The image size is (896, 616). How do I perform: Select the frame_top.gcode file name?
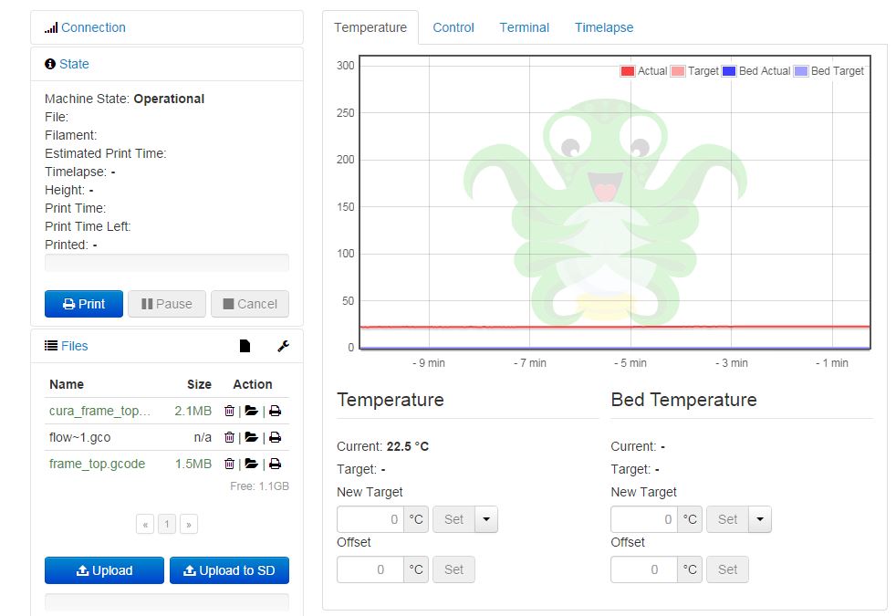[97, 464]
